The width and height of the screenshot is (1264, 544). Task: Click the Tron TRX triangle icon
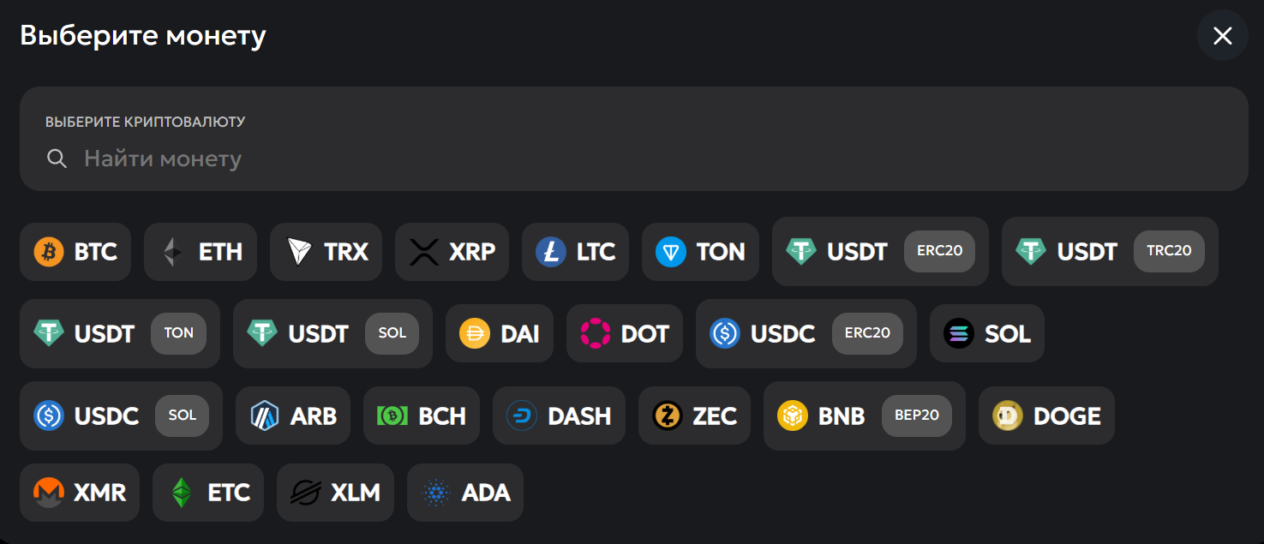[x=299, y=252]
